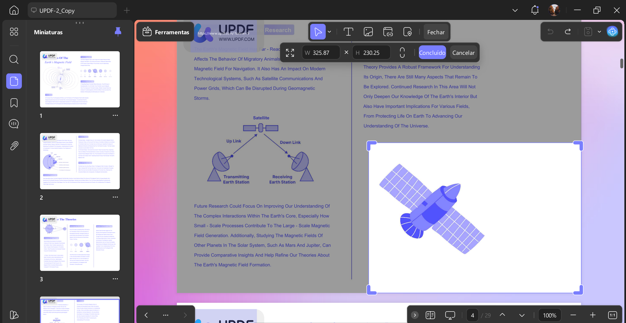
Task: Expand the save options dropdown arrow
Action: point(599,32)
